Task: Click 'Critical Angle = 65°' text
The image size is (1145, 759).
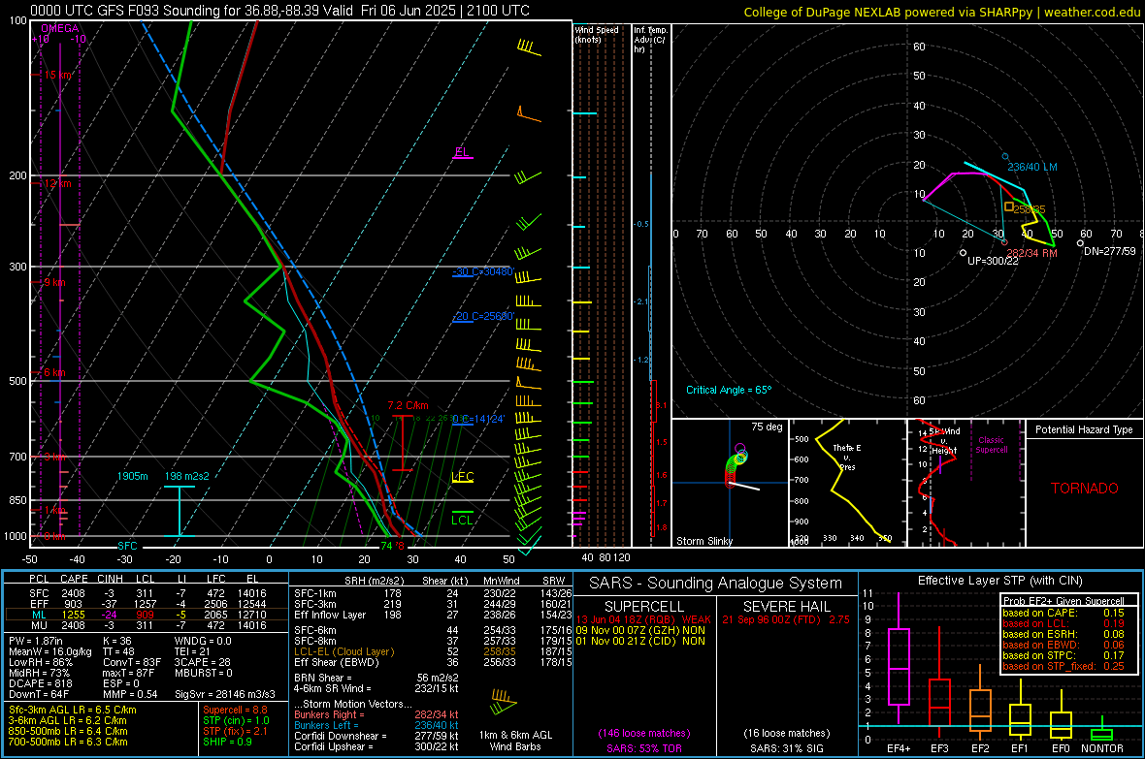Action: 728,390
